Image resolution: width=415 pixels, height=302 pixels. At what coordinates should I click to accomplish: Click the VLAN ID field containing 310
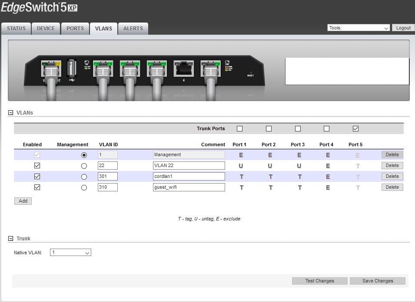(x=108, y=187)
